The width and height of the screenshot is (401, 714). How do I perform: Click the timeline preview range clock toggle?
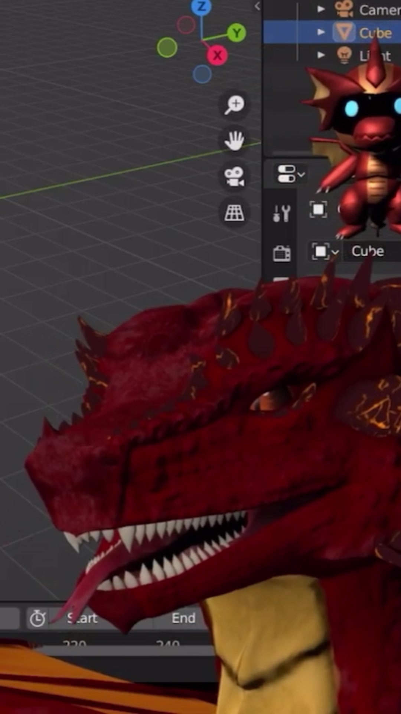pos(37,618)
